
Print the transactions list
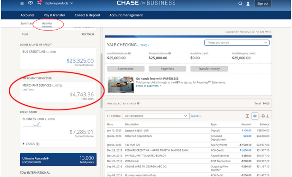point(263,116)
